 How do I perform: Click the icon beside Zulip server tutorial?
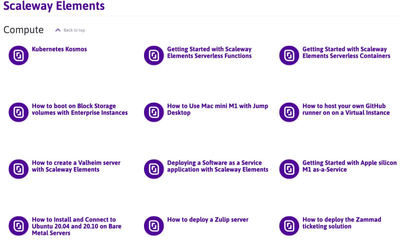154,226
